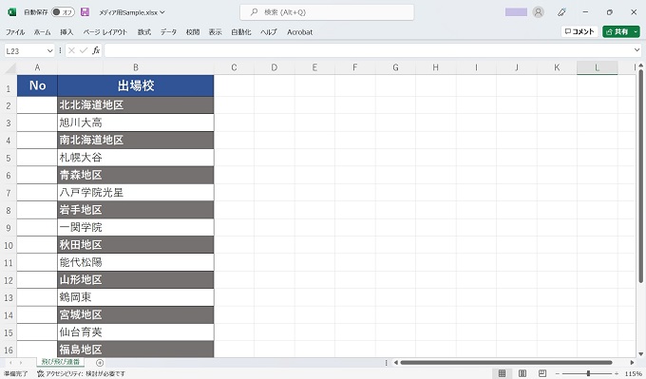Click the vertical scrollbar up arrow
646x379 pixels.
(x=640, y=66)
